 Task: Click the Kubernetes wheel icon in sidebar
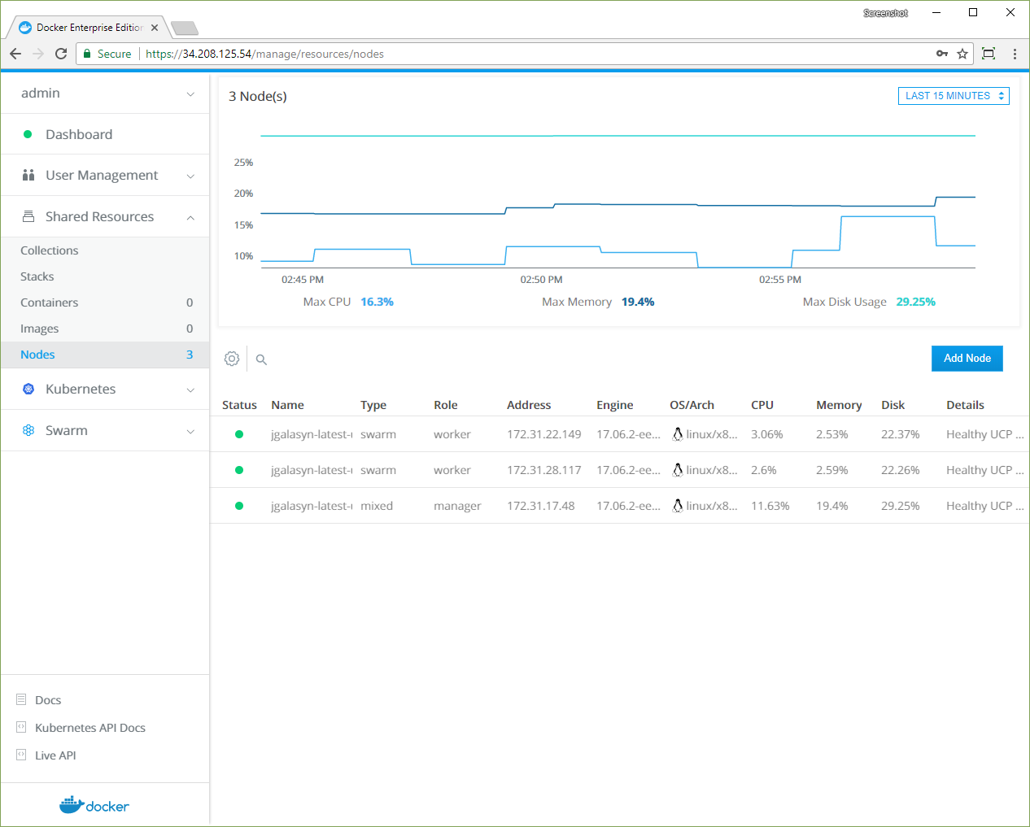pyautogui.click(x=28, y=389)
